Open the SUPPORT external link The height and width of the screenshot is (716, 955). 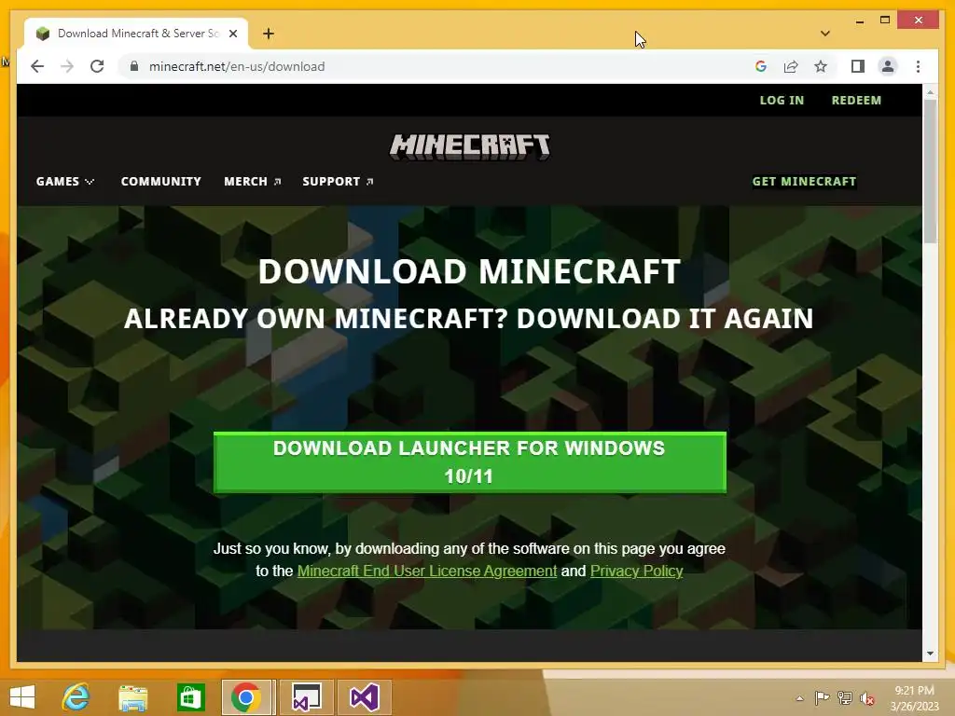338,182
